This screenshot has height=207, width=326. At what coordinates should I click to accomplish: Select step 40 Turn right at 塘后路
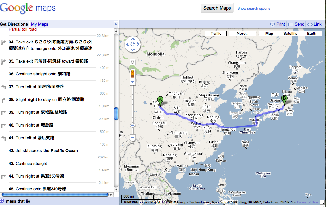(x=31, y=125)
